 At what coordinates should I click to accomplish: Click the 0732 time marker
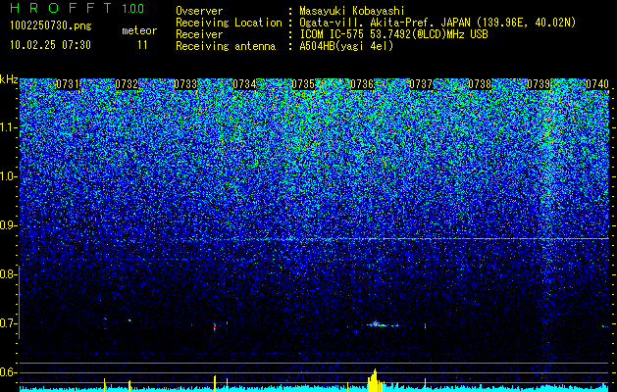click(x=127, y=84)
